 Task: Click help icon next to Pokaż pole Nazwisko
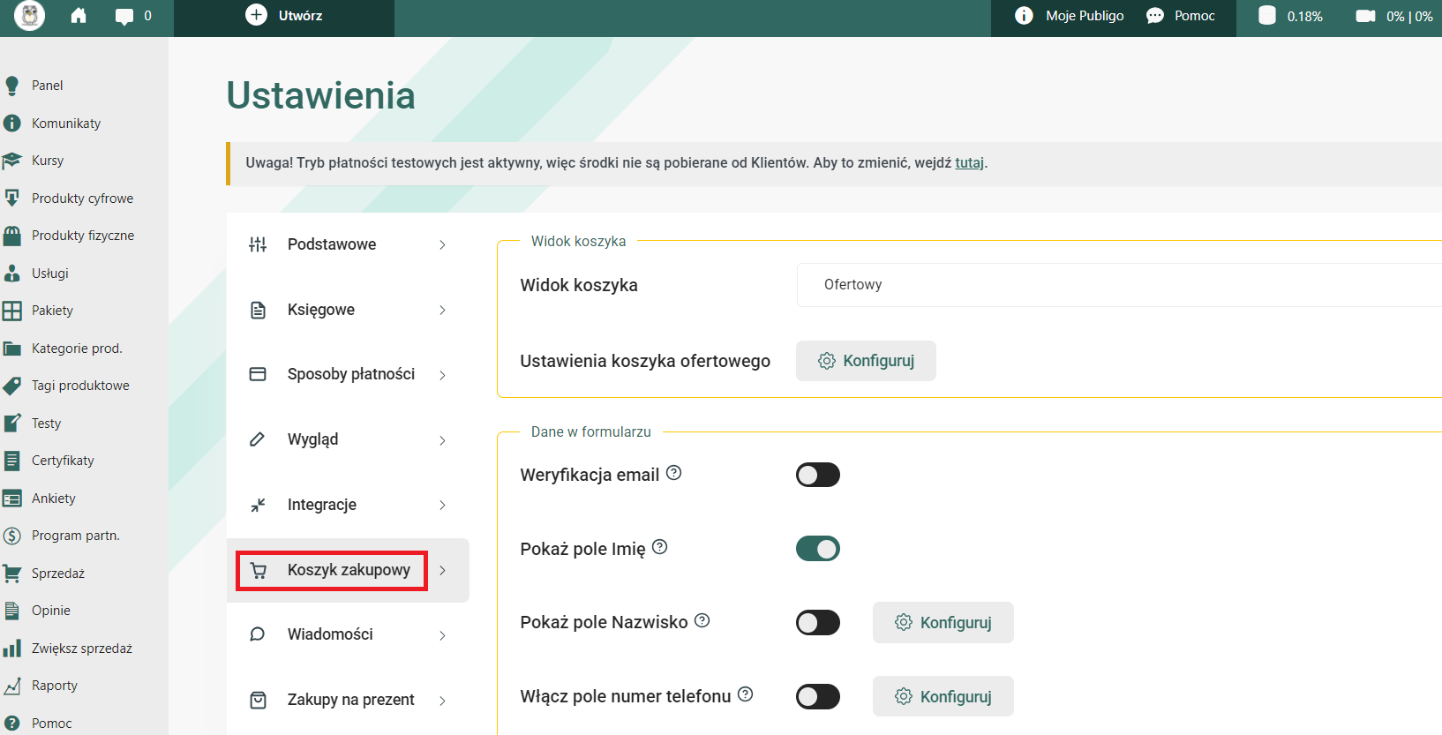click(702, 620)
